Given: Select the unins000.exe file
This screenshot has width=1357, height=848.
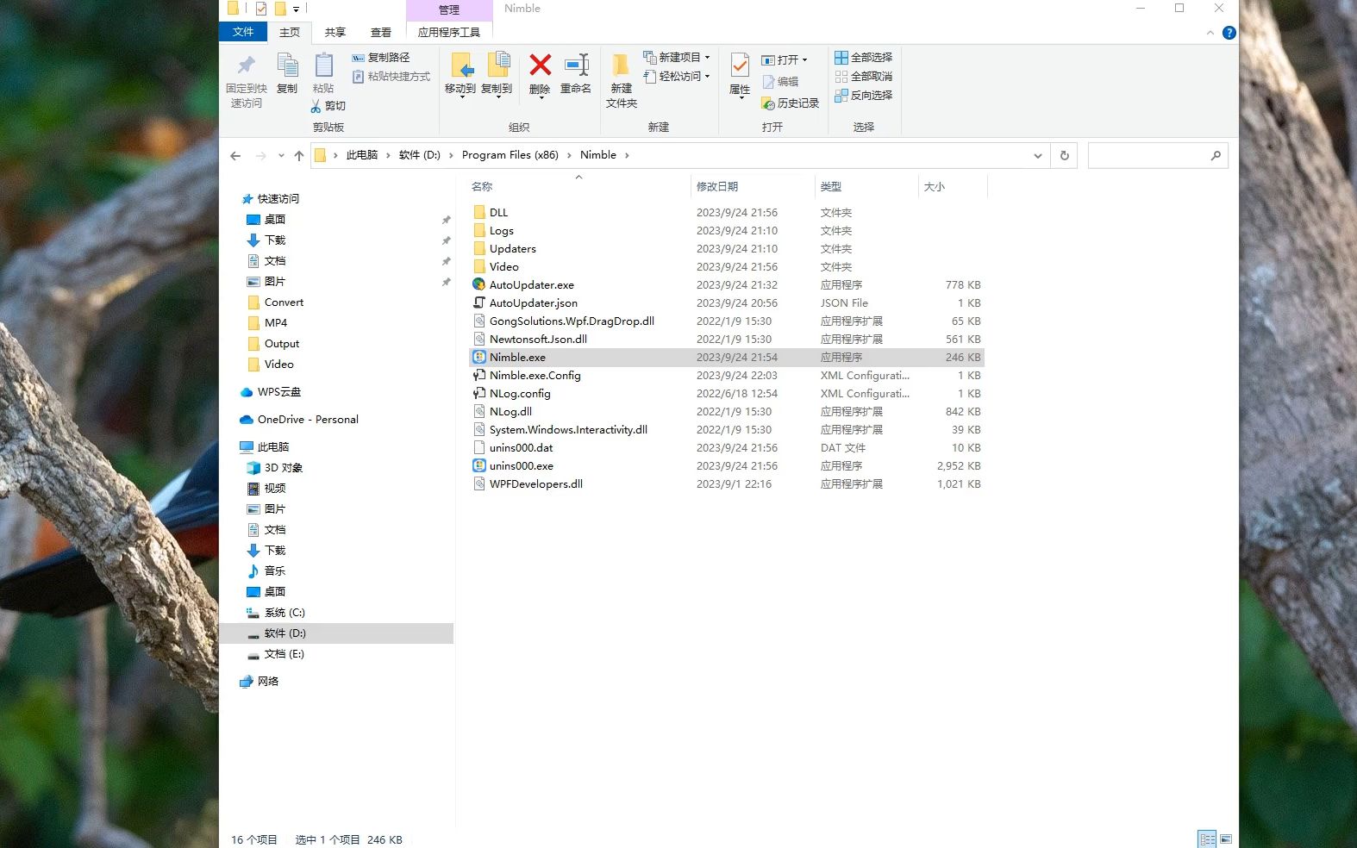Looking at the screenshot, I should click(x=521, y=466).
